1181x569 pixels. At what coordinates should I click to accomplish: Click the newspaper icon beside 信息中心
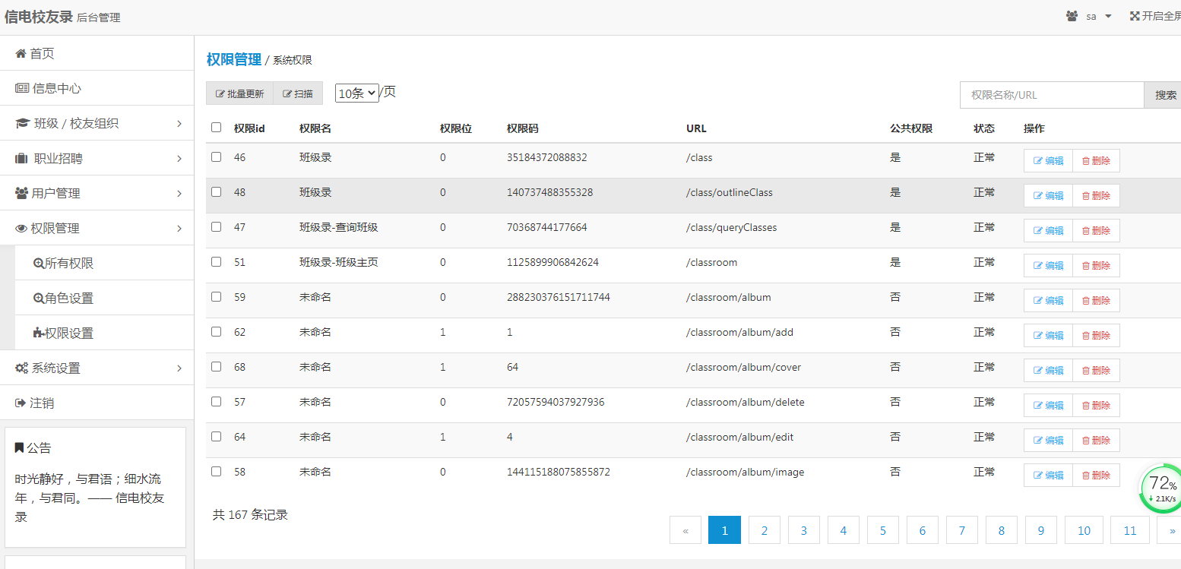22,88
